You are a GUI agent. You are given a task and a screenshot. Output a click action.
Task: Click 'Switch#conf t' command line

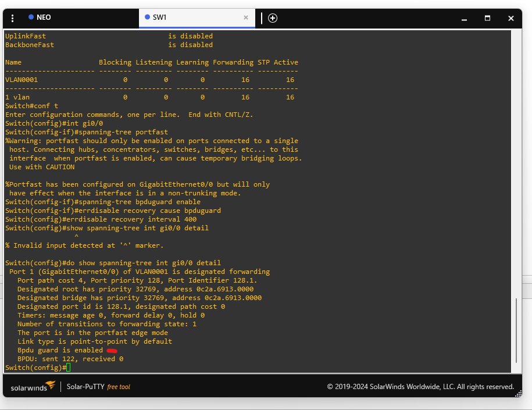pyautogui.click(x=31, y=106)
